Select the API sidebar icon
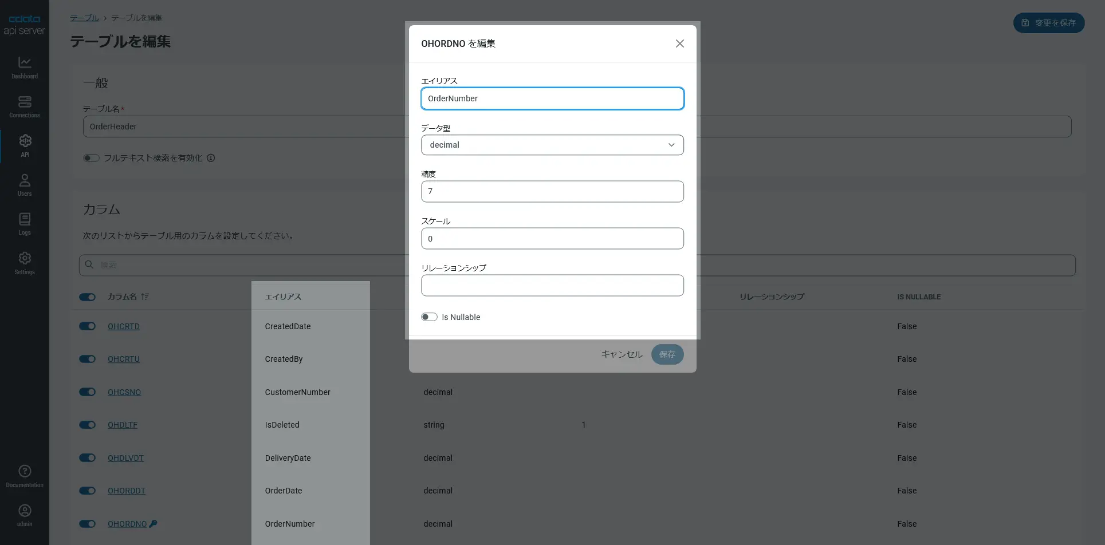The width and height of the screenshot is (1105, 545). (25, 141)
